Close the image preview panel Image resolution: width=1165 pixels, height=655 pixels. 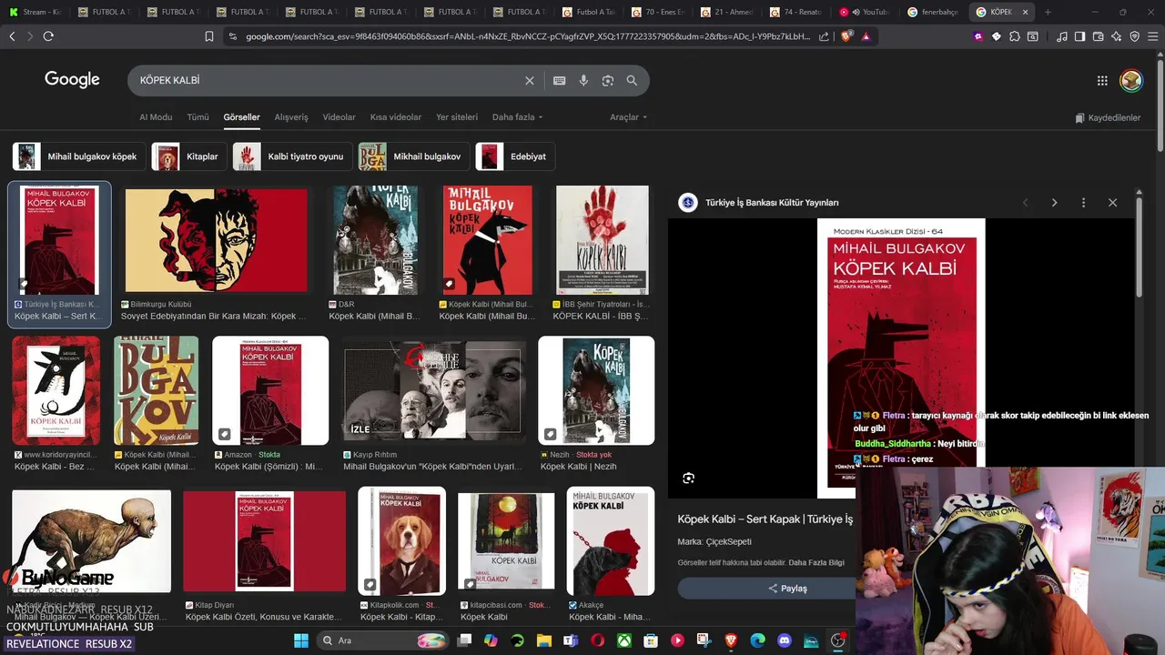coord(1112,203)
